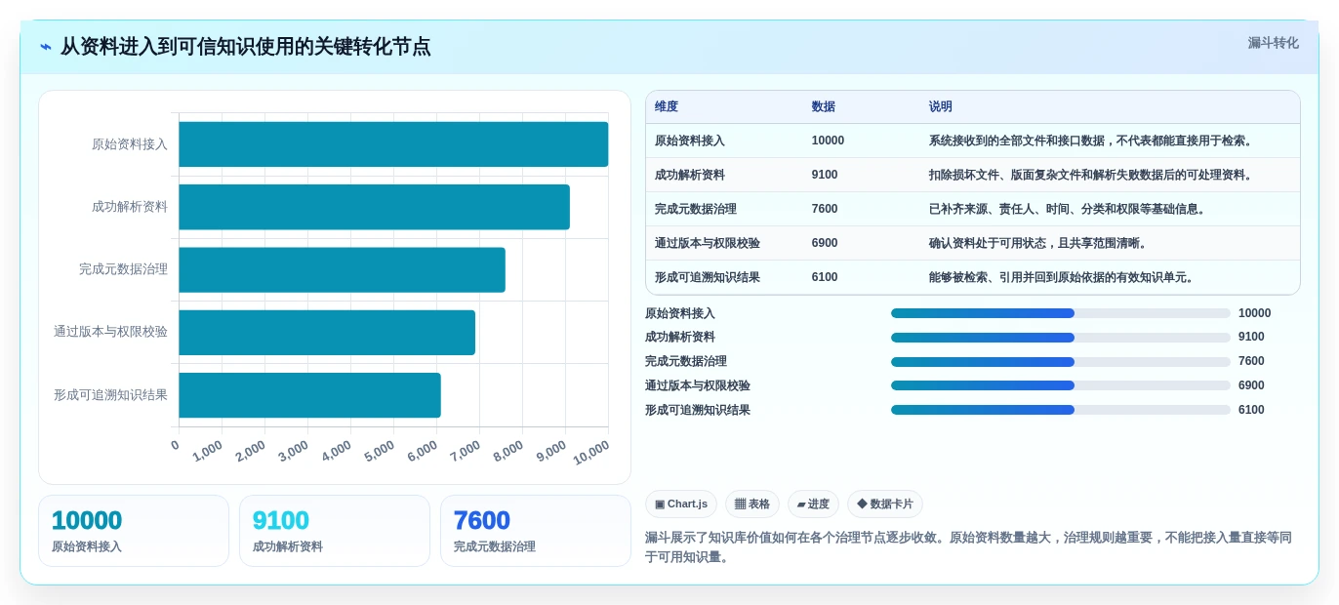Click the x-axis tick label 5,000
This screenshot has height=605, width=1339.
click(x=380, y=451)
